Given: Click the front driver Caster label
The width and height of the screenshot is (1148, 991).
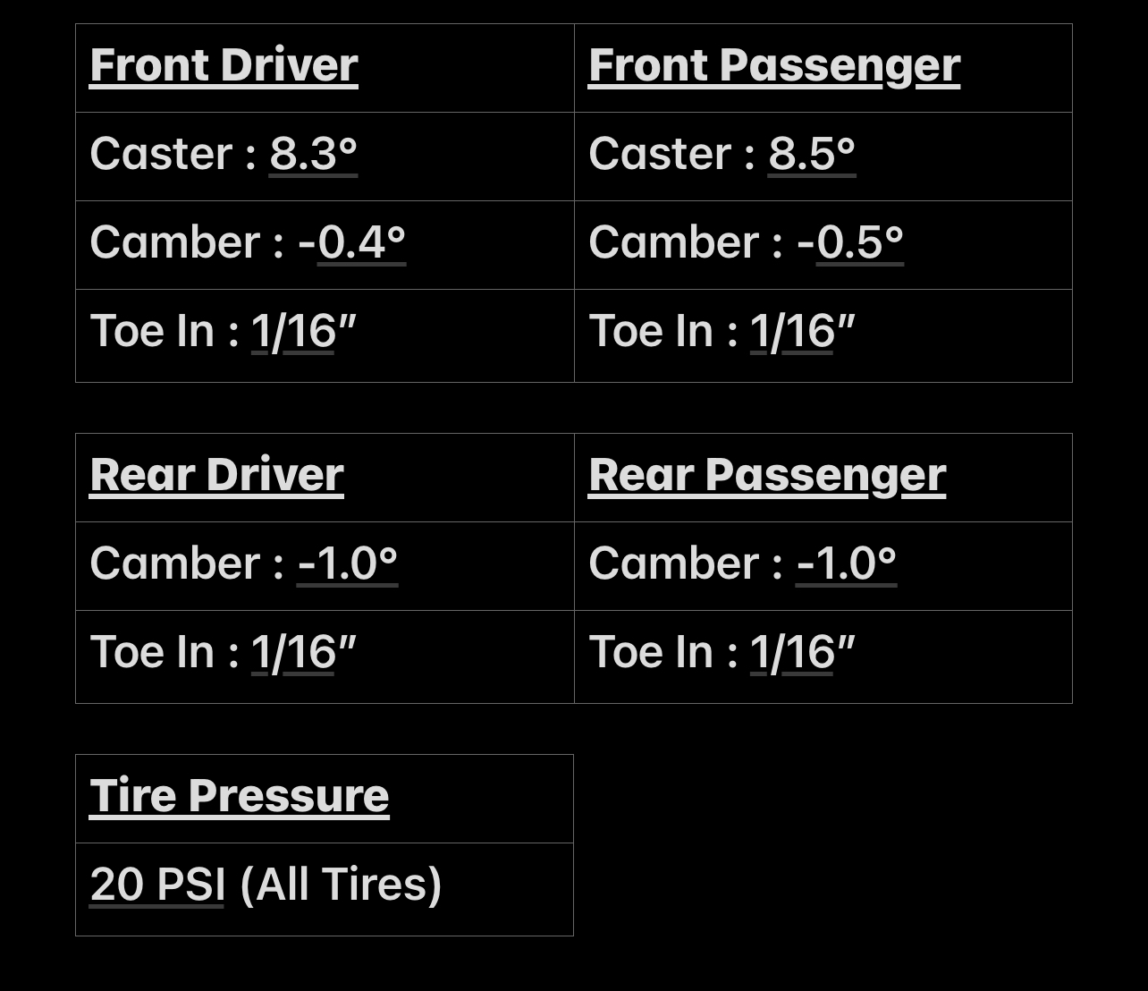Looking at the screenshot, I should tap(162, 154).
